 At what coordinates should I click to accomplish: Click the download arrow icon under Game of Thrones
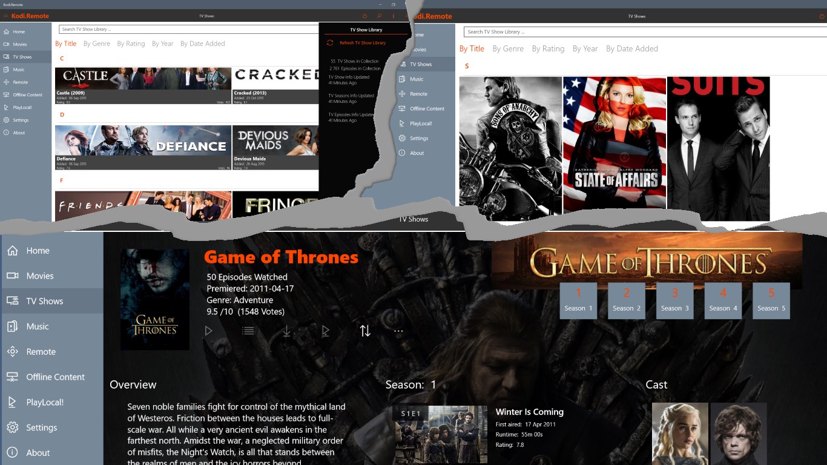(x=287, y=331)
